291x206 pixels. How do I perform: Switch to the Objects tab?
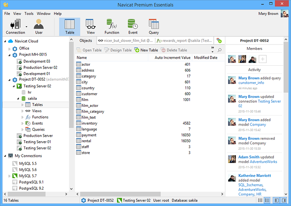(86, 40)
